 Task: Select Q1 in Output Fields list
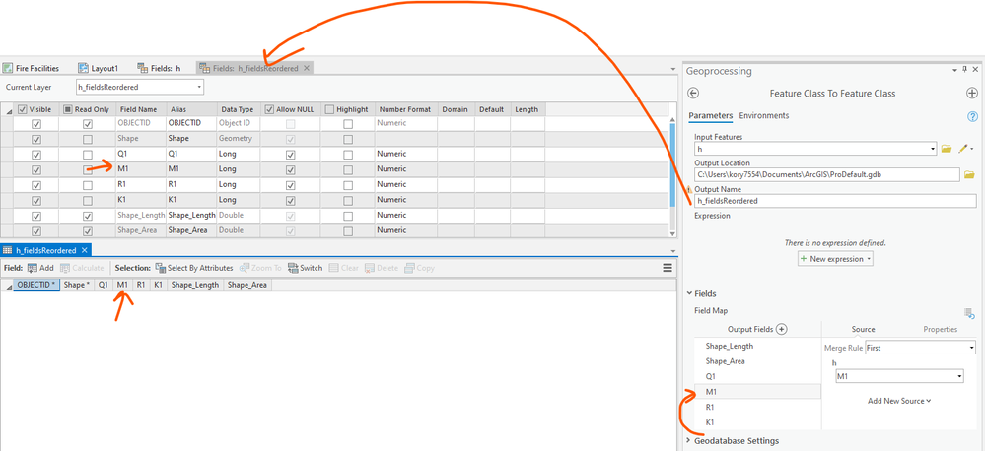[758, 376]
